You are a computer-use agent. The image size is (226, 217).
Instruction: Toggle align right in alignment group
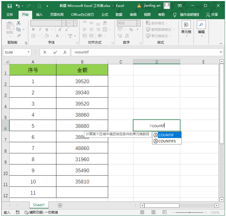[98, 30]
